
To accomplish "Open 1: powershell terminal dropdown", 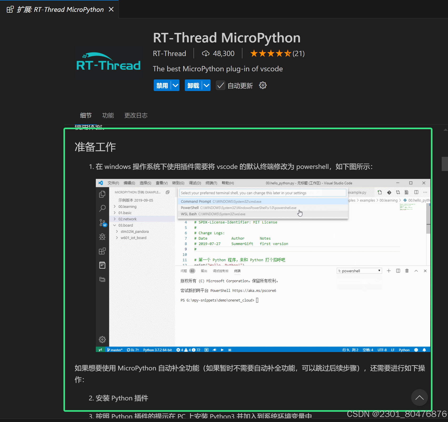I will 359,271.
